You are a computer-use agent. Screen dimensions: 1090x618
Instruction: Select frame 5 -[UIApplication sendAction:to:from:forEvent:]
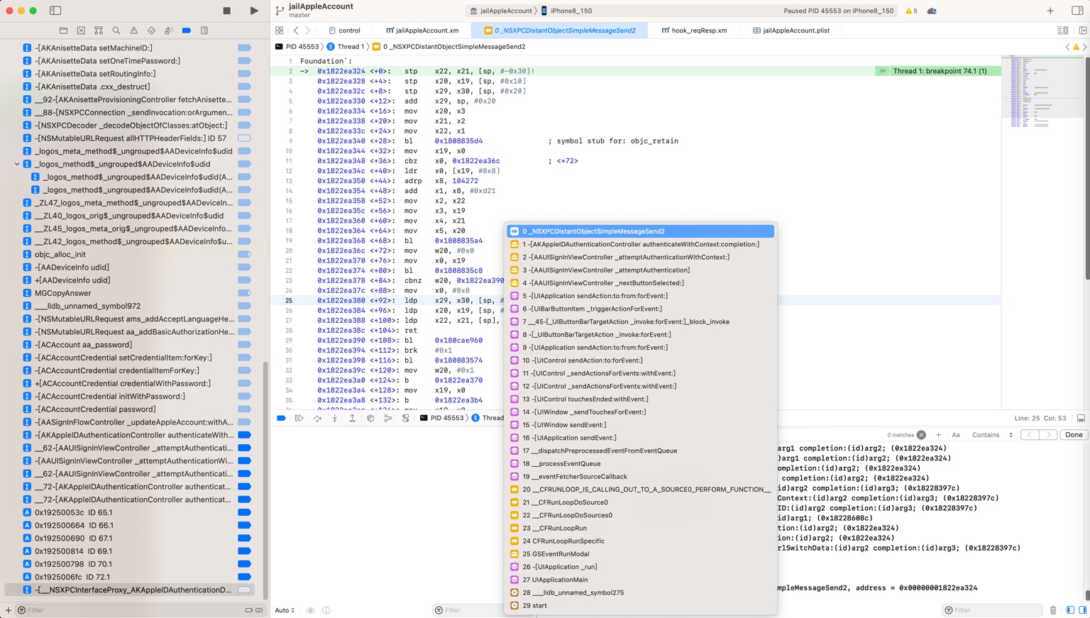point(640,296)
